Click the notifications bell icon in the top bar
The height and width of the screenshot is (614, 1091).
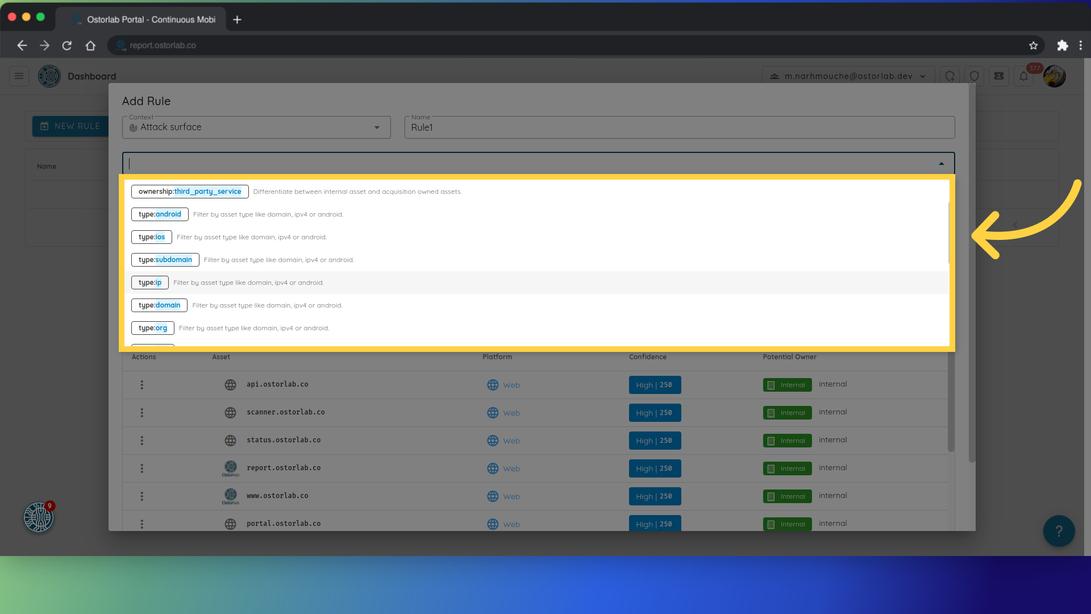click(x=1023, y=76)
